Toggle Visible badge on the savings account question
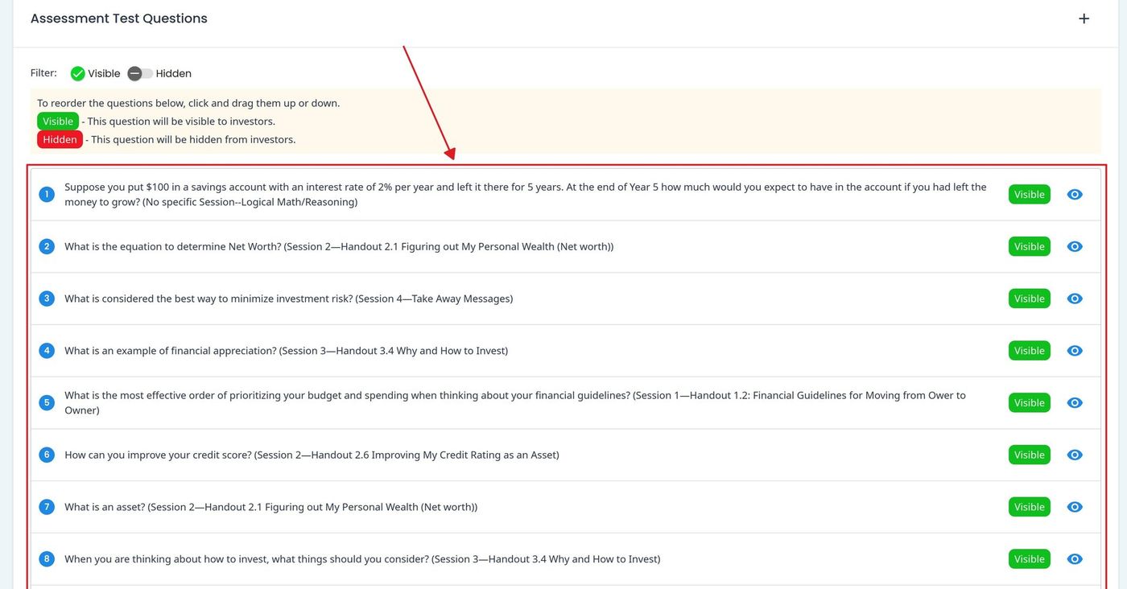Image resolution: width=1127 pixels, height=589 pixels. 1029,195
